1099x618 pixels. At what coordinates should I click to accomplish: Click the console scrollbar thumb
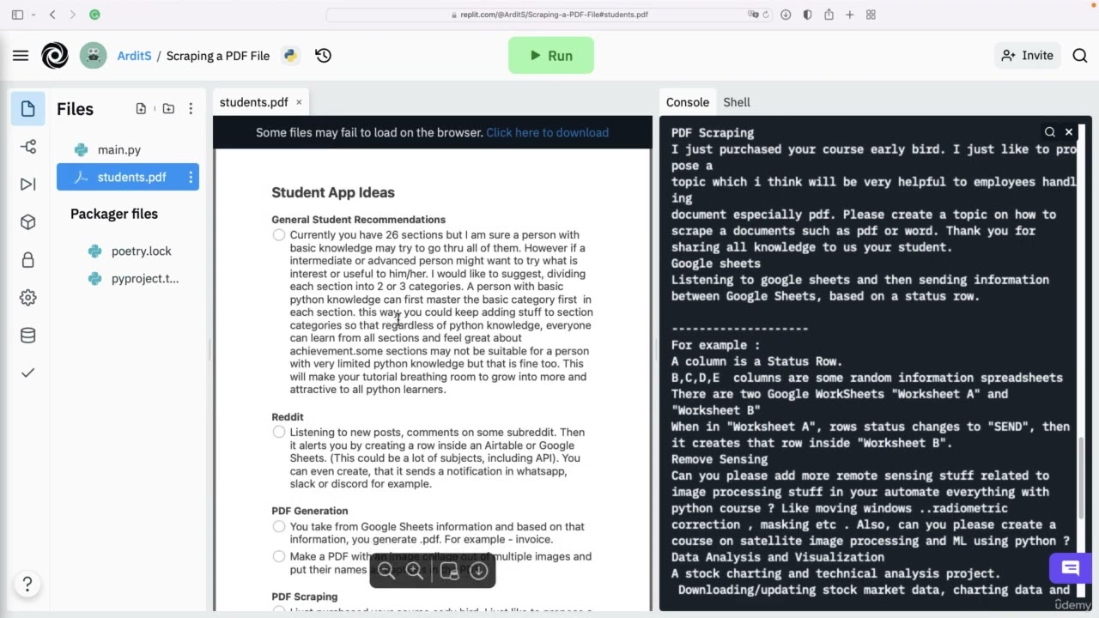pos(1082,477)
